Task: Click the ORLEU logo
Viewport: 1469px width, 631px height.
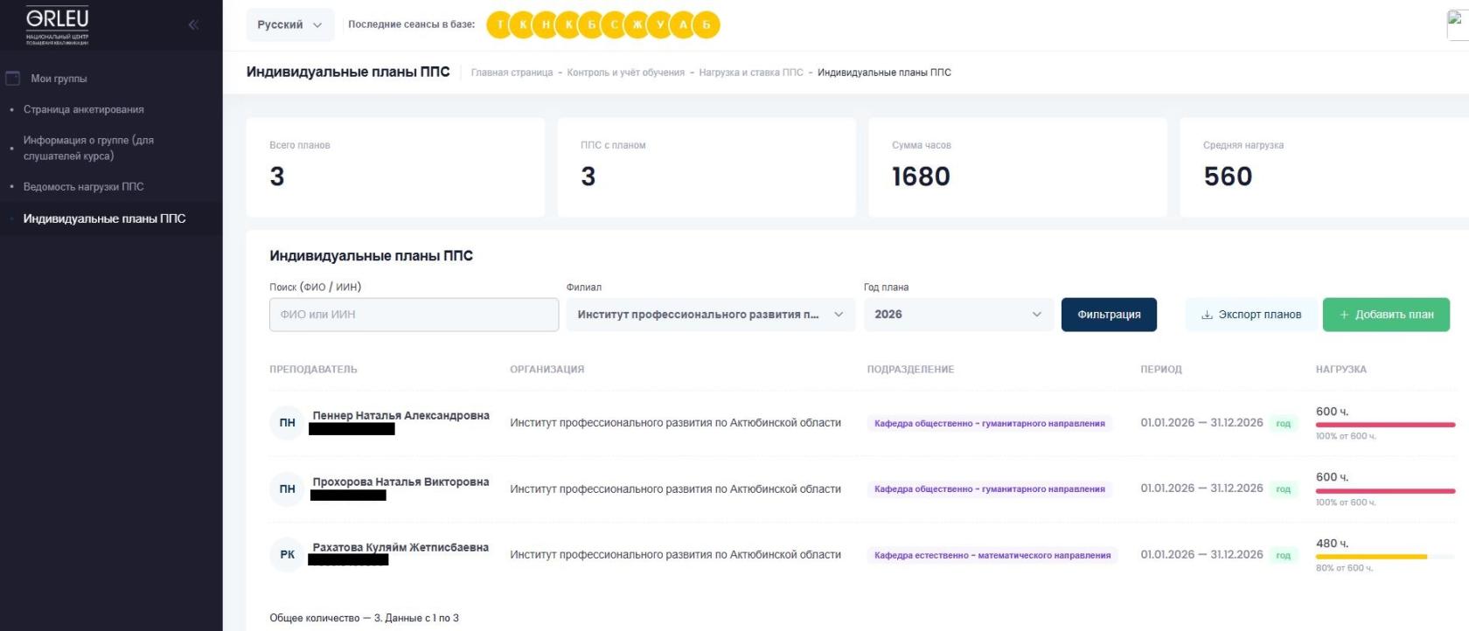Action: (57, 24)
